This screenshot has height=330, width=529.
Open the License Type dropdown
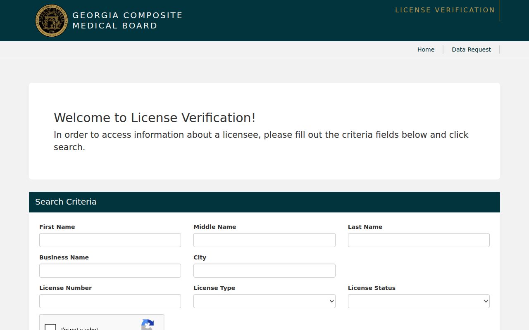[264, 301]
